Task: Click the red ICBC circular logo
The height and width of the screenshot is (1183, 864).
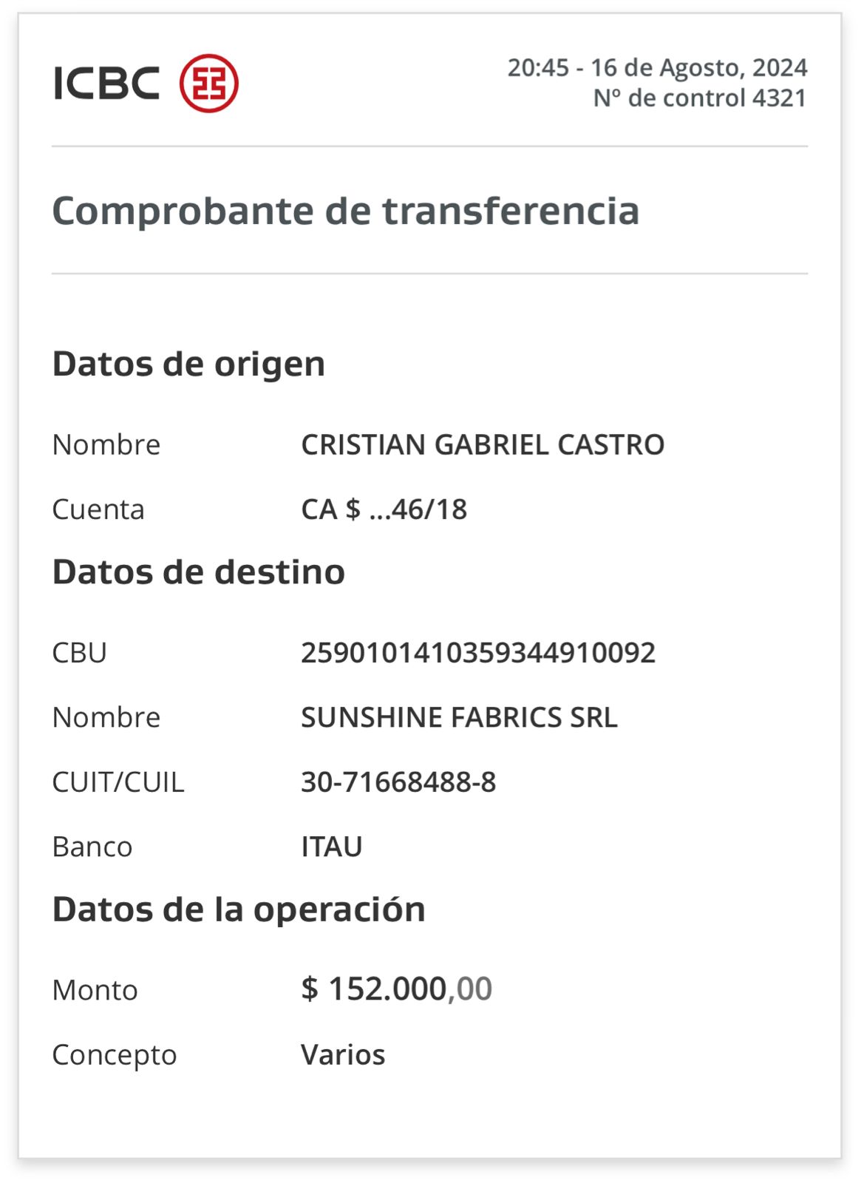Action: click(209, 83)
